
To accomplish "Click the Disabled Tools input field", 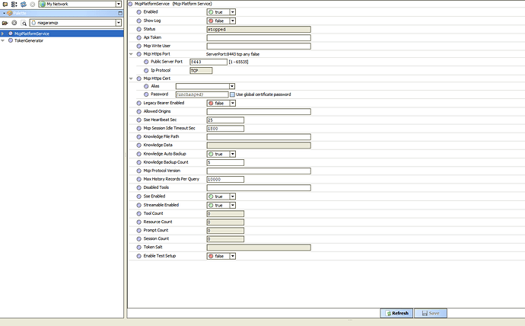I will point(259,187).
